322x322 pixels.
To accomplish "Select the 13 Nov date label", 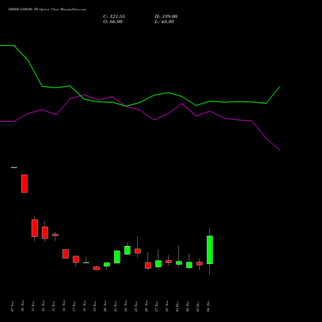I will pyautogui.click(x=53, y=307).
